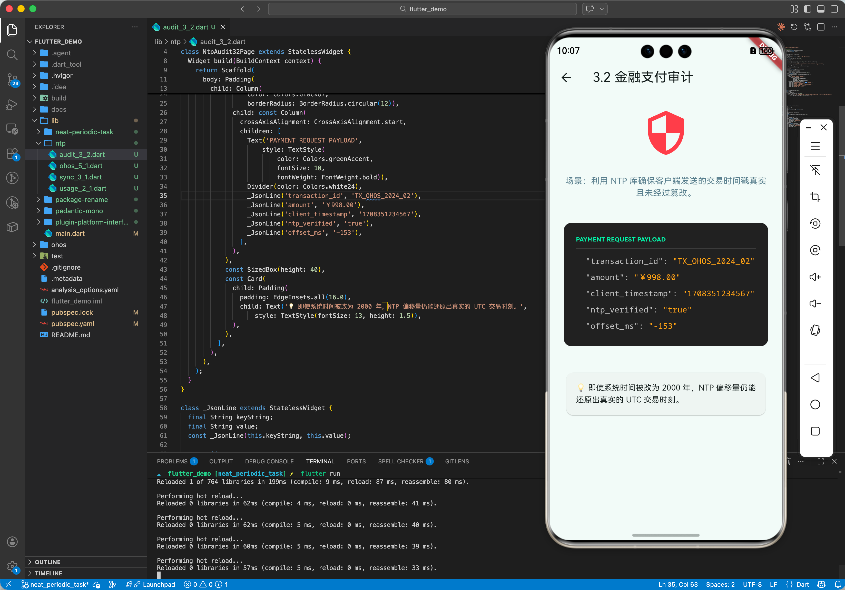
Task: Open the Run and Debug view
Action: [12, 105]
